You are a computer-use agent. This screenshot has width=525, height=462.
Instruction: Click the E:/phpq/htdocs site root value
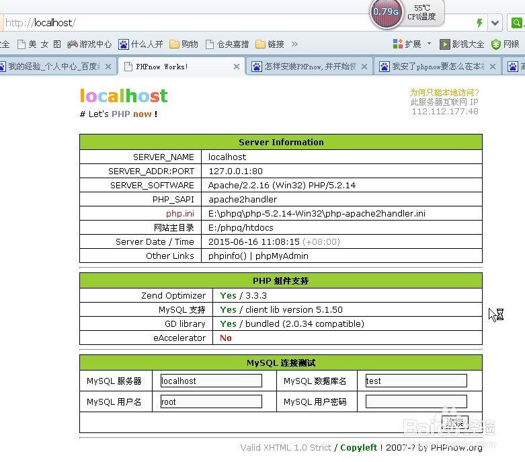tap(241, 228)
